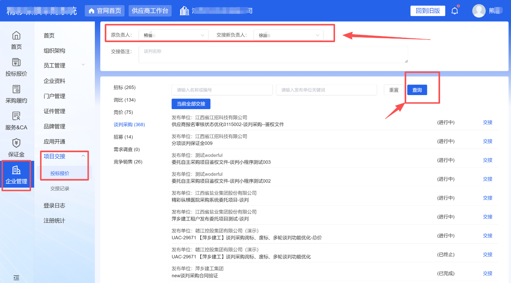Open 交接记录 in the side menu
The height and width of the screenshot is (283, 511).
[60, 189]
